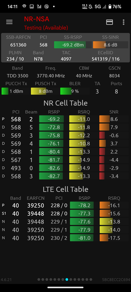
Task: Tap the GSCN value 8034
Action: pyautogui.click(x=115, y=76)
